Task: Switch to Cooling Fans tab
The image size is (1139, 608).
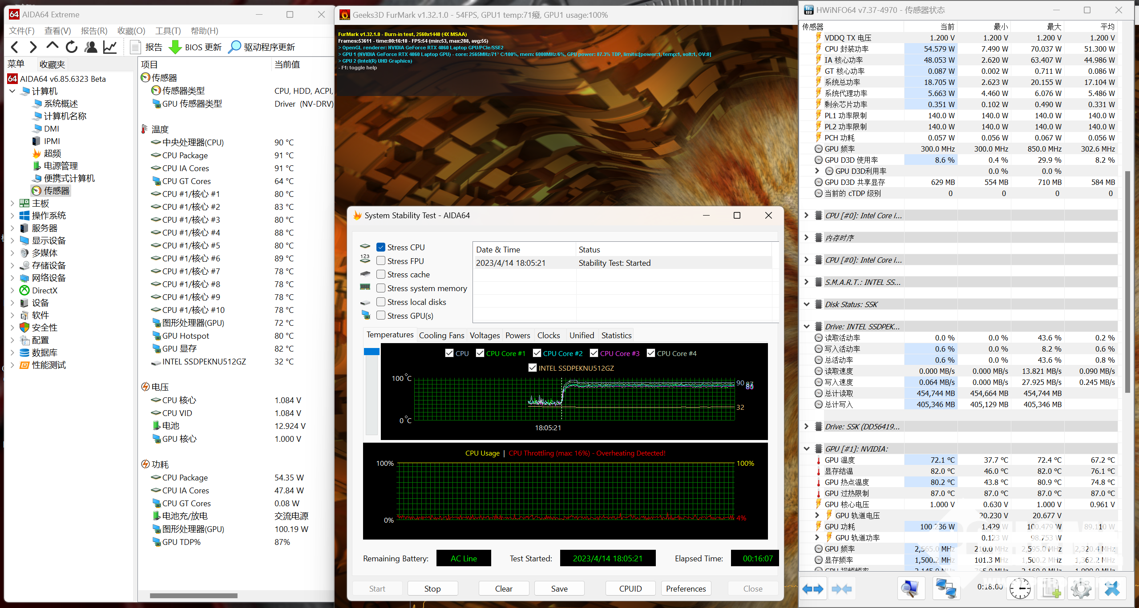Action: (x=441, y=335)
